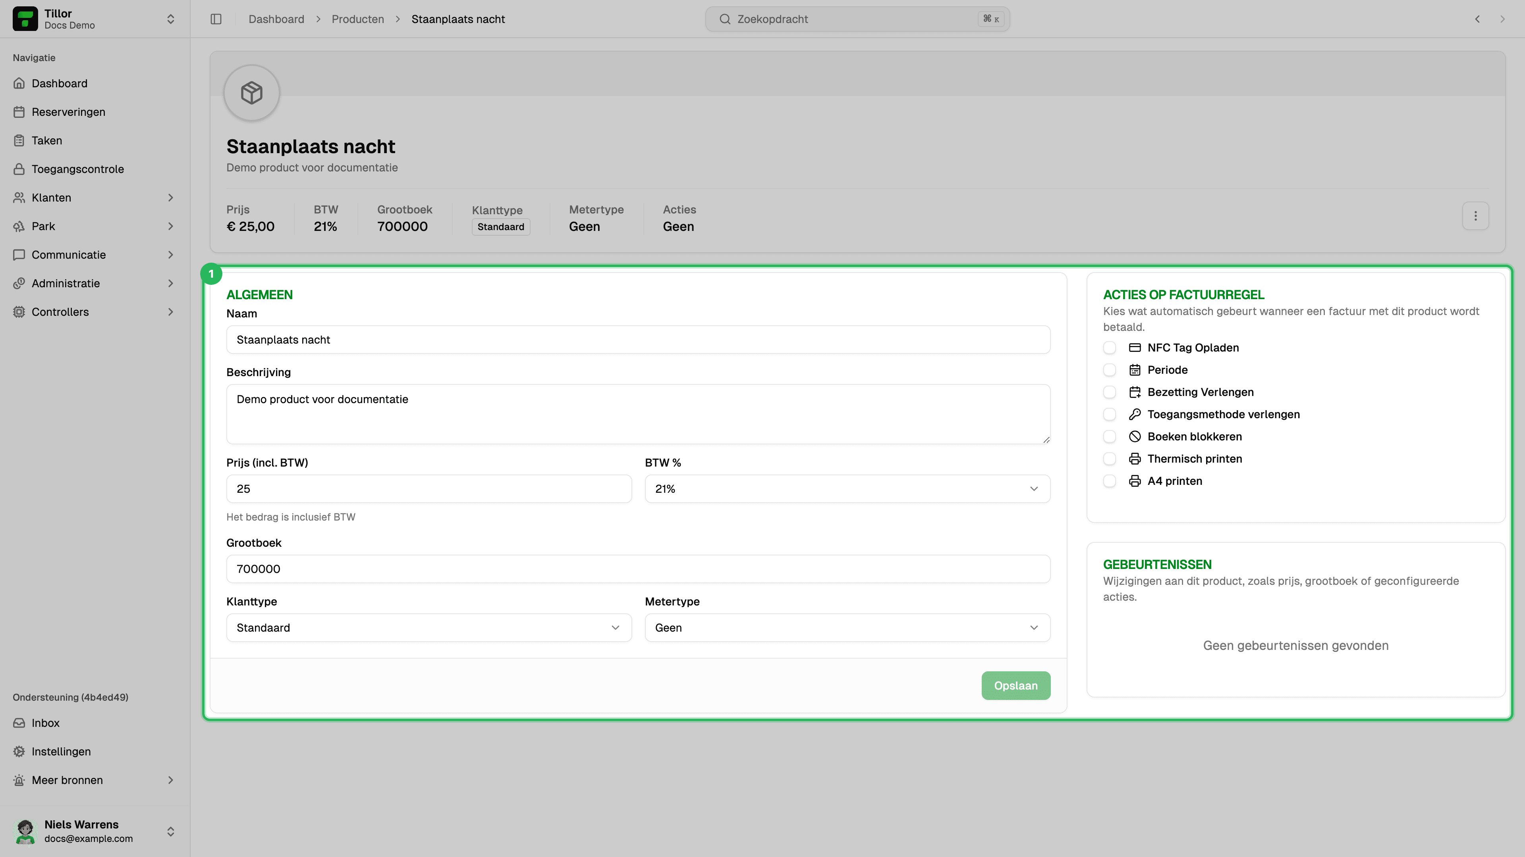Click the Standaard klanttype badge

click(501, 227)
